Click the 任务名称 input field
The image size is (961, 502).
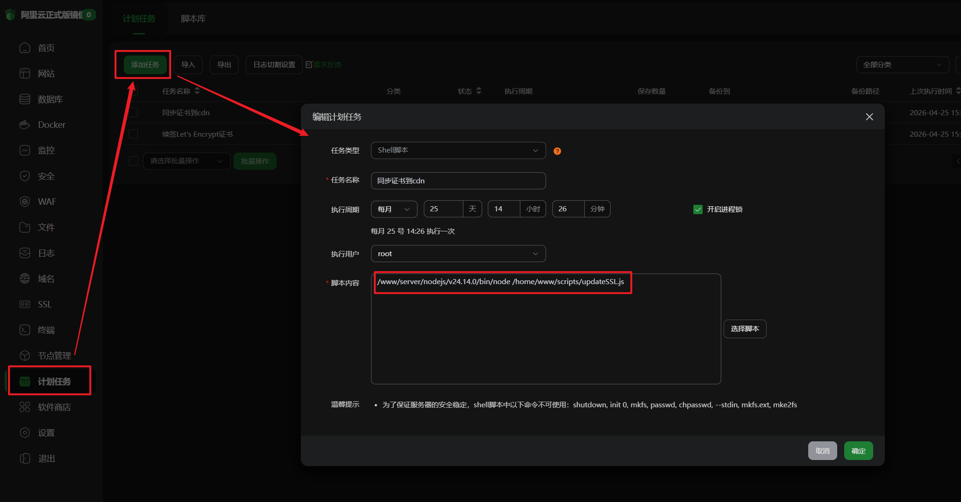click(458, 181)
